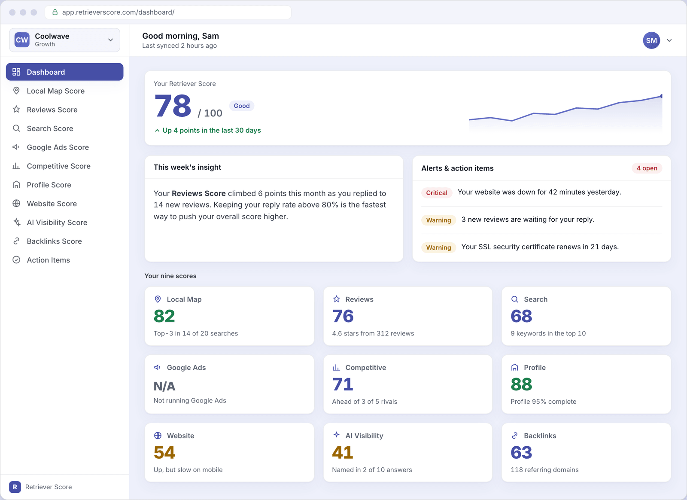Navigate to Backlinks Score in sidebar
687x500 pixels.
(x=64, y=241)
